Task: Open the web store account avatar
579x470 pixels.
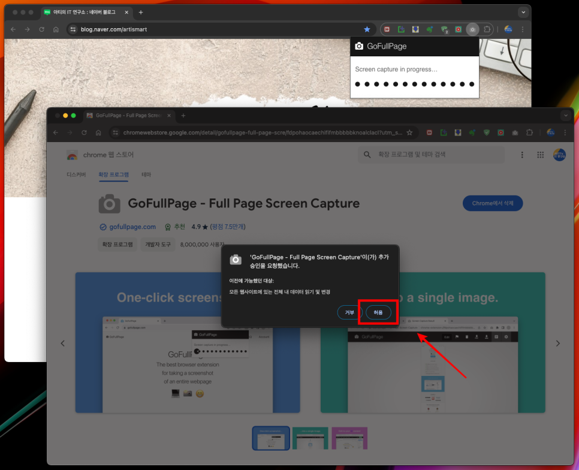Action: tap(559, 155)
